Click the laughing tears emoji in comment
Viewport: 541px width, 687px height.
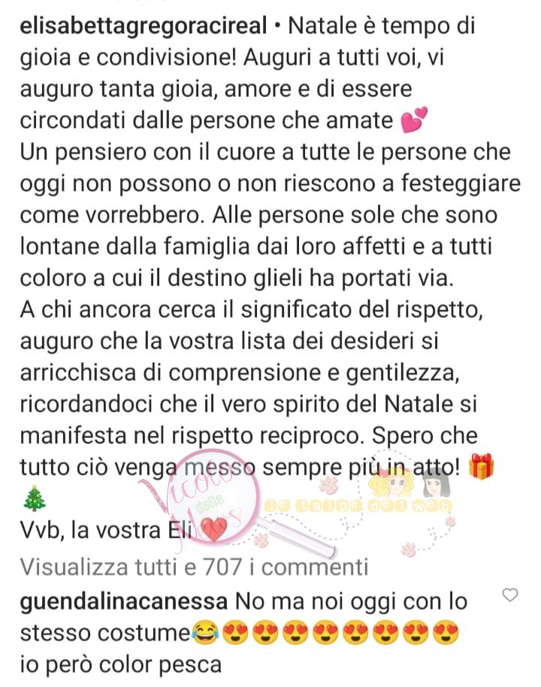click(206, 633)
